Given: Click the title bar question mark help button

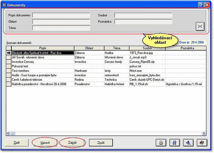Looking at the screenshot, I should point(201,4).
